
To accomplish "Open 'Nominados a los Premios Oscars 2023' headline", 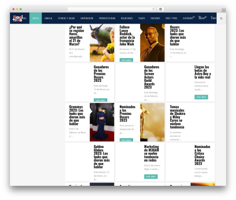I will [x=127, y=113].
